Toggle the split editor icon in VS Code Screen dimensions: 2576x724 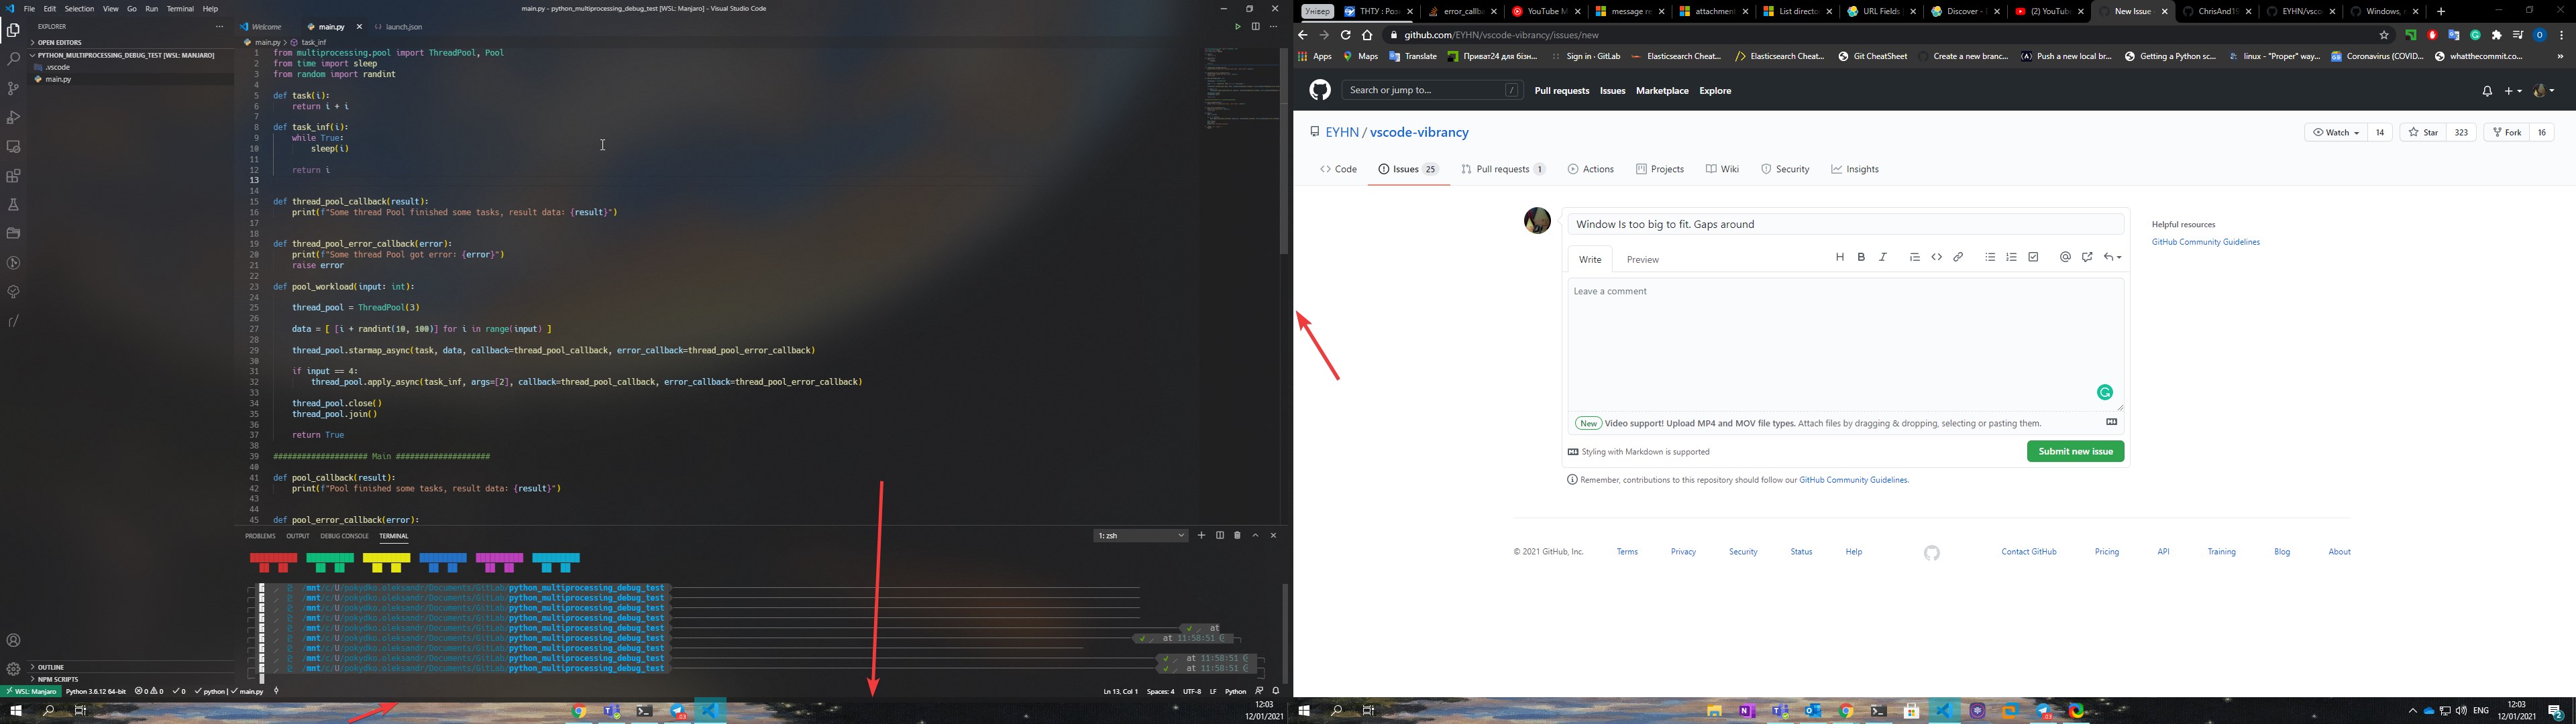tap(1255, 27)
